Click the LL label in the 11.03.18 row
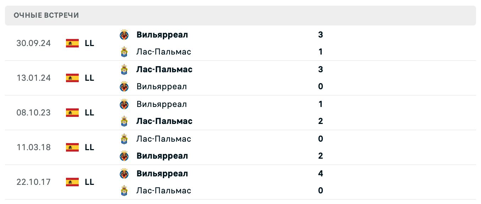This screenshot has width=481, height=204. 90,147
